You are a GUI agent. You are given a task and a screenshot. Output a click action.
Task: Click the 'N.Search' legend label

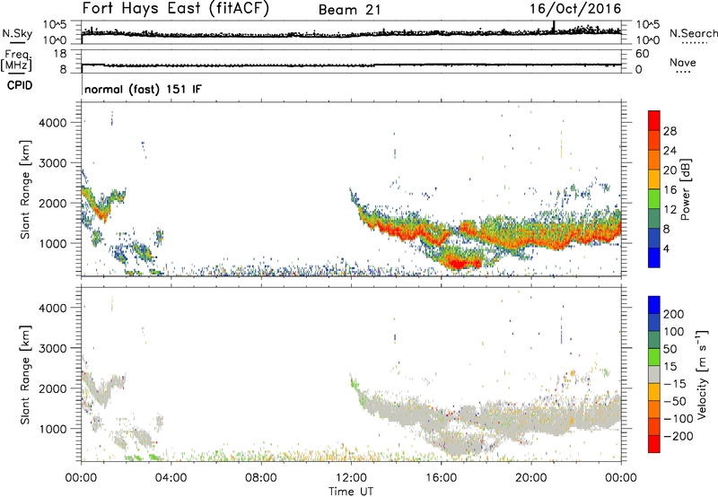693,33
